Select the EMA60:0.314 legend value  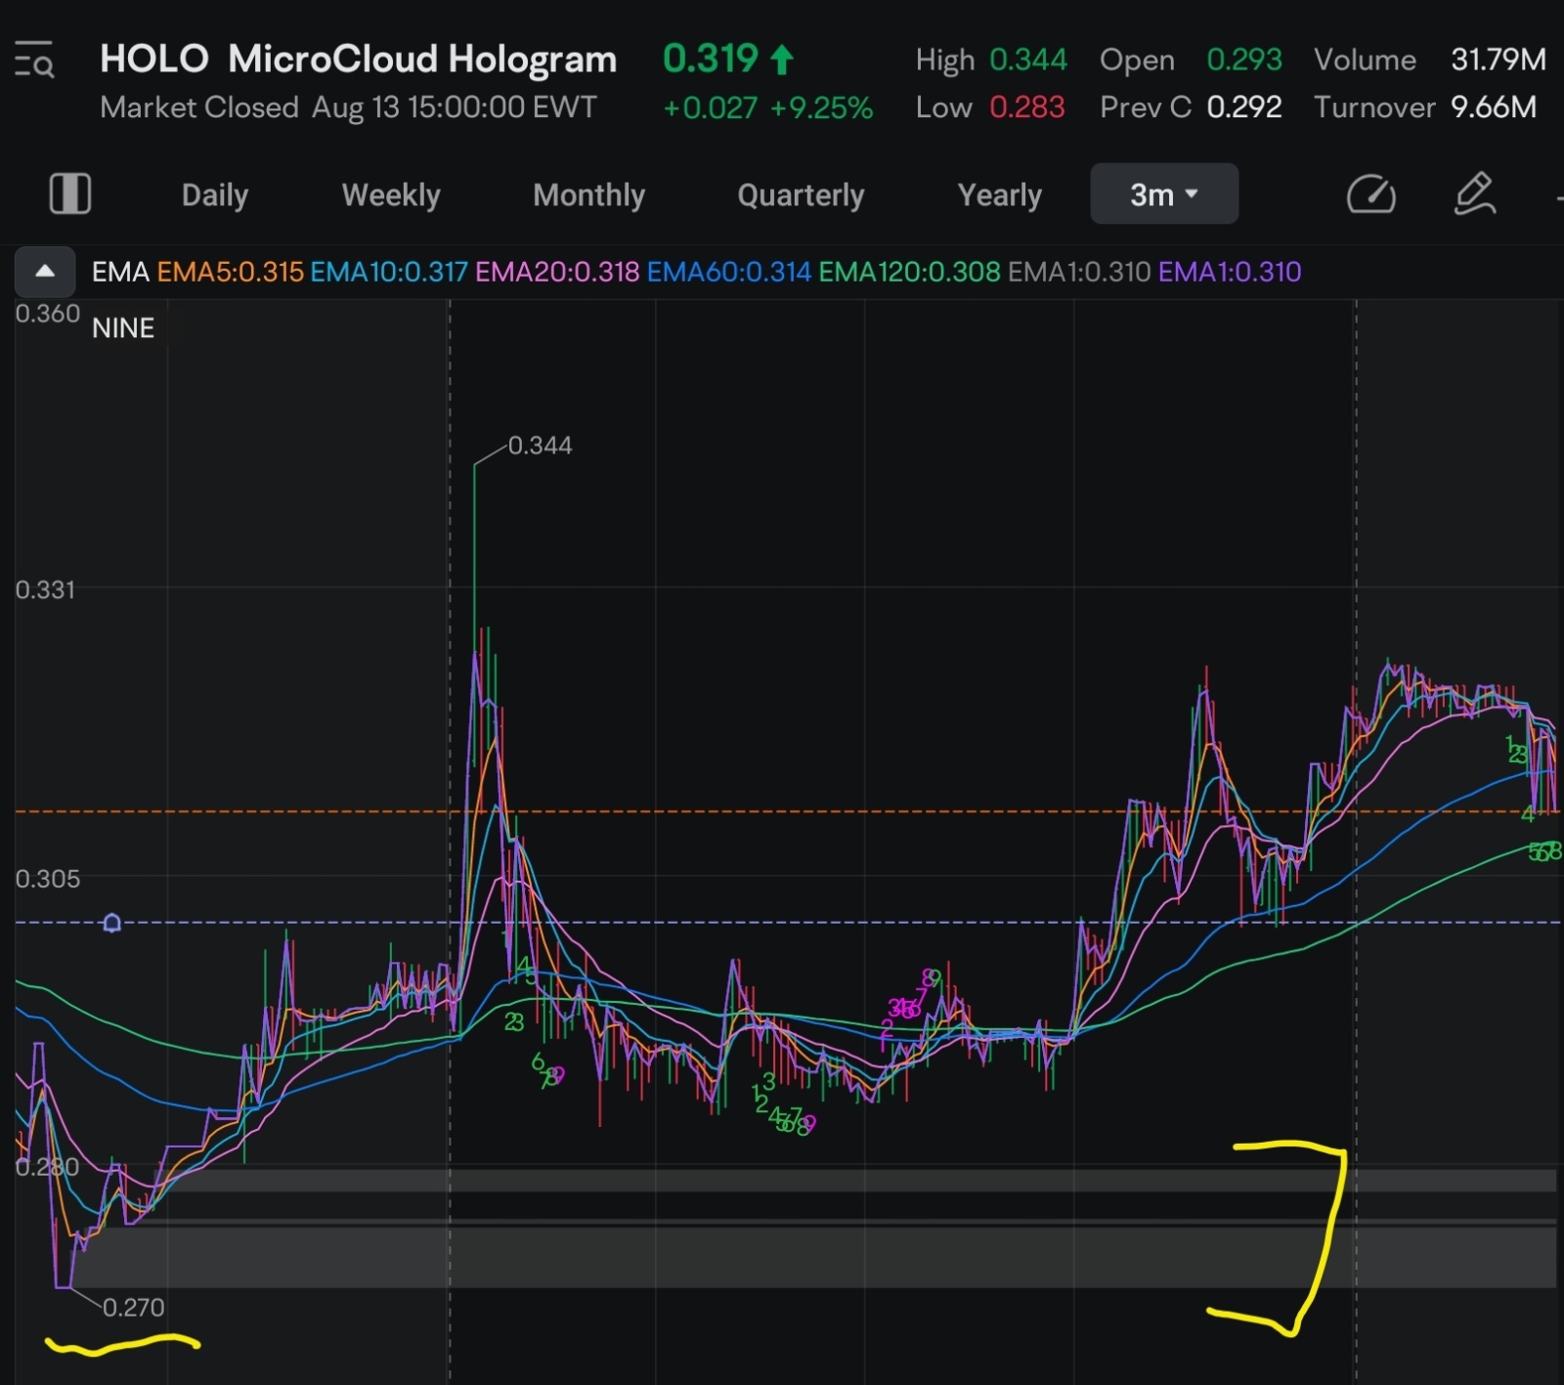tap(729, 272)
